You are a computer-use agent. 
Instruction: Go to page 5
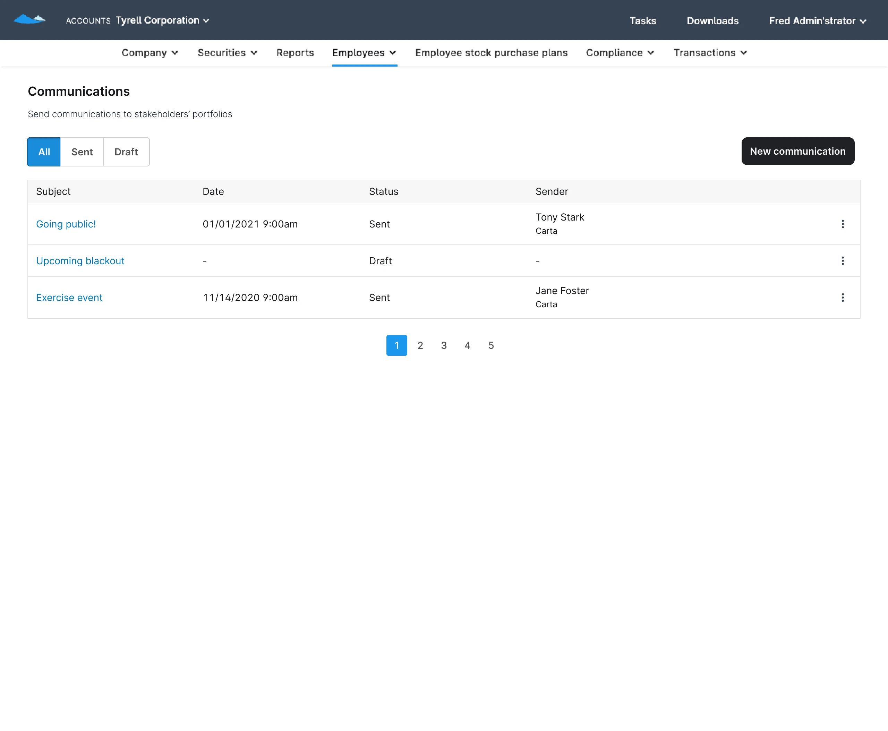click(491, 345)
